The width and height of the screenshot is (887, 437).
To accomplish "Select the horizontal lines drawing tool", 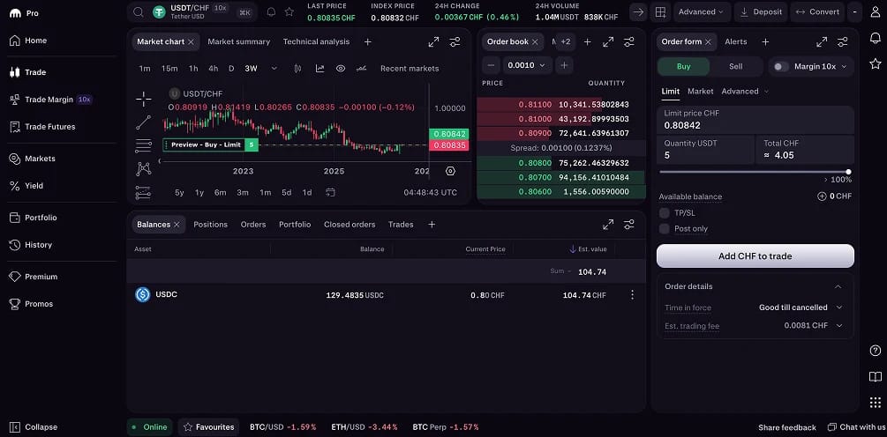I will (x=144, y=145).
